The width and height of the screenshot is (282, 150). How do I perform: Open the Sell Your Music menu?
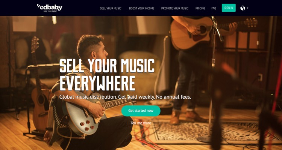111,8
